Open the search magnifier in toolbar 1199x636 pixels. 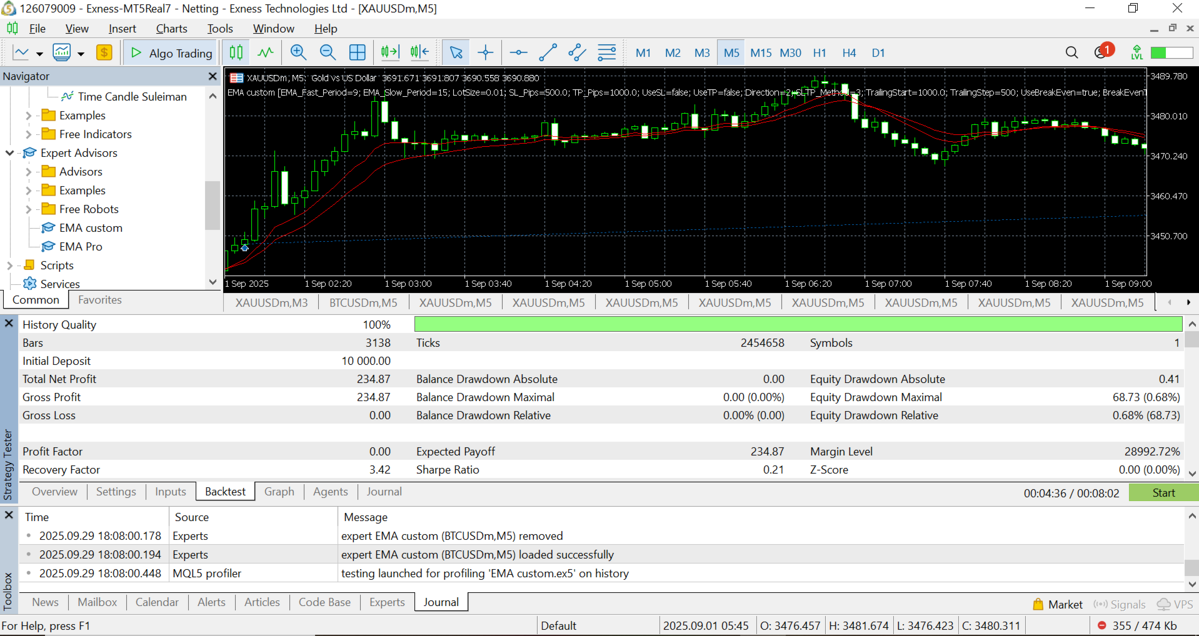[1071, 52]
